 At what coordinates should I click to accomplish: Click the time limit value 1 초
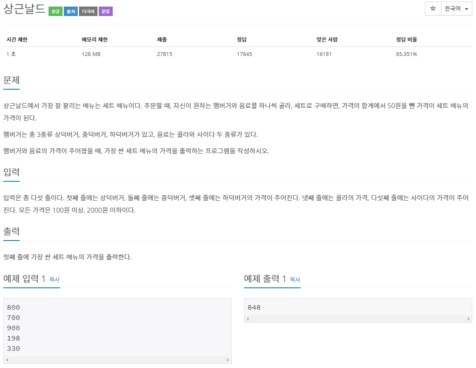click(x=11, y=54)
